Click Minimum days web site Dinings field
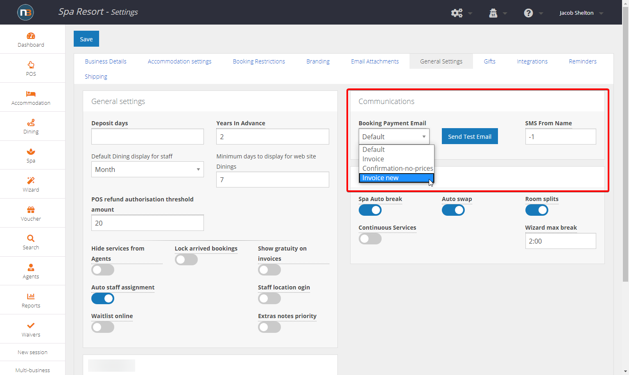Viewport: 629px width, 375px height. [x=273, y=180]
